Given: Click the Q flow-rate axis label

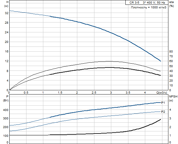Looking at the screenshot, I should [x=162, y=93].
